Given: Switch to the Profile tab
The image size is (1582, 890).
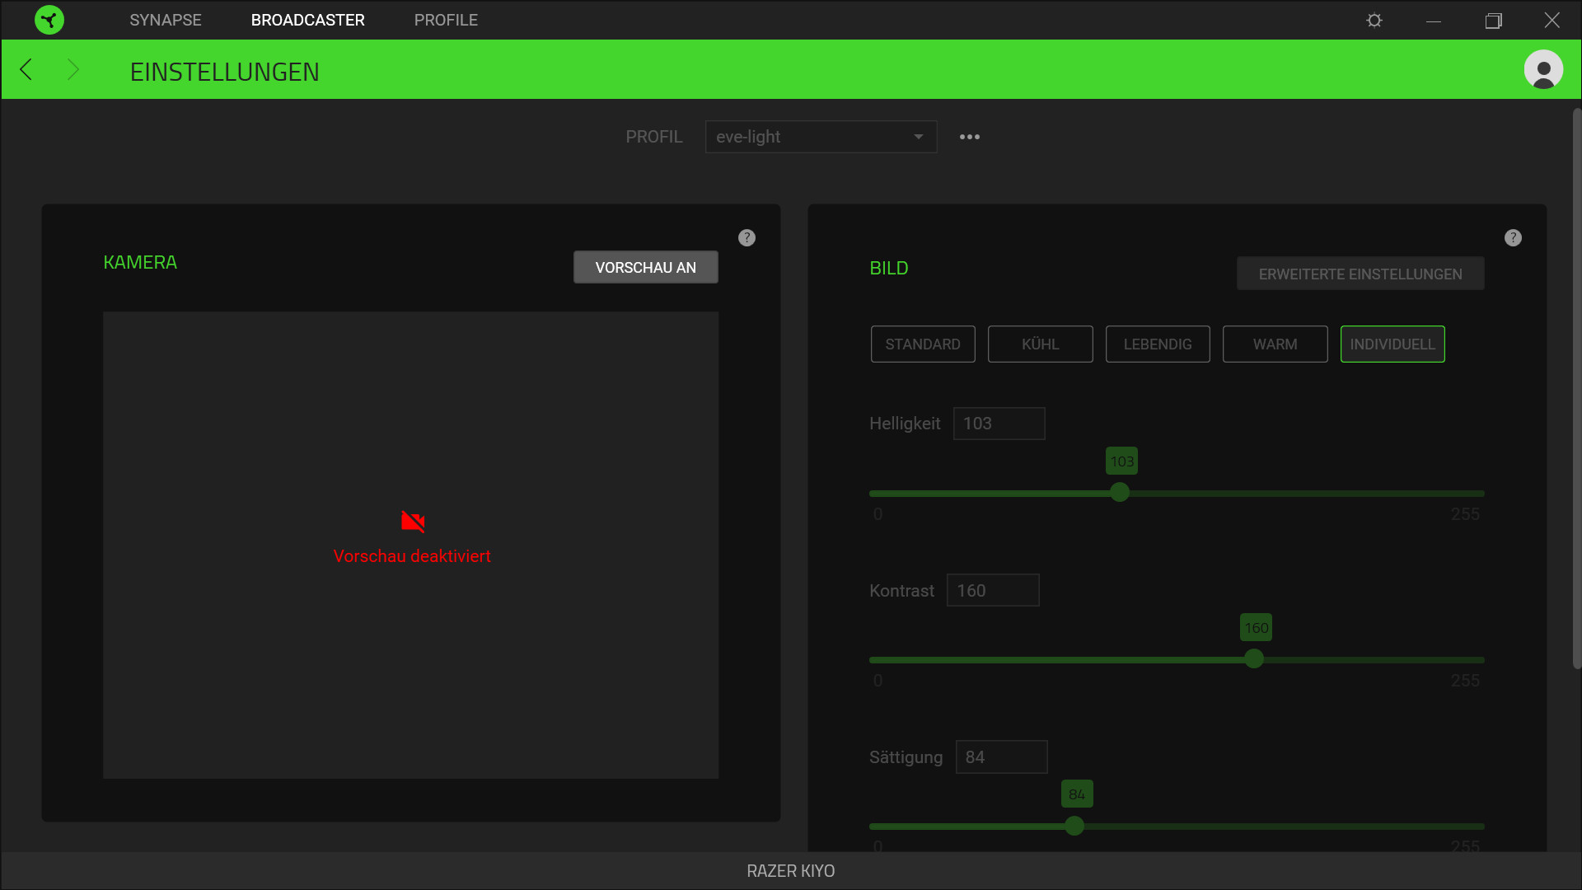Looking at the screenshot, I should tap(446, 20).
